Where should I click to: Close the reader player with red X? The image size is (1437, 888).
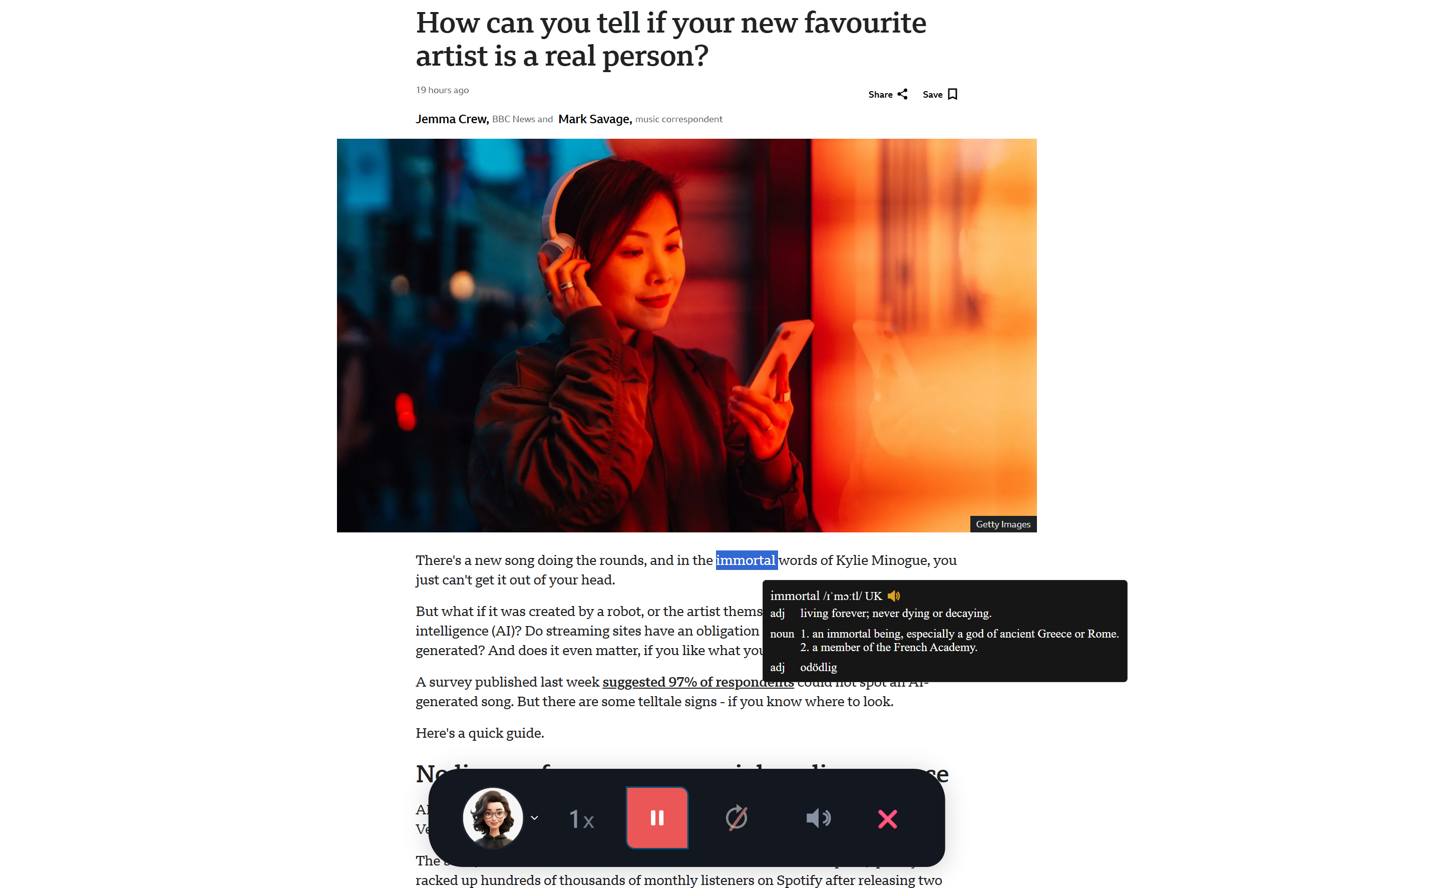tap(887, 819)
